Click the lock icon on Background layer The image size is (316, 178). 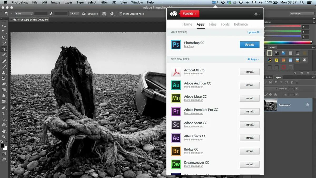click(308, 105)
